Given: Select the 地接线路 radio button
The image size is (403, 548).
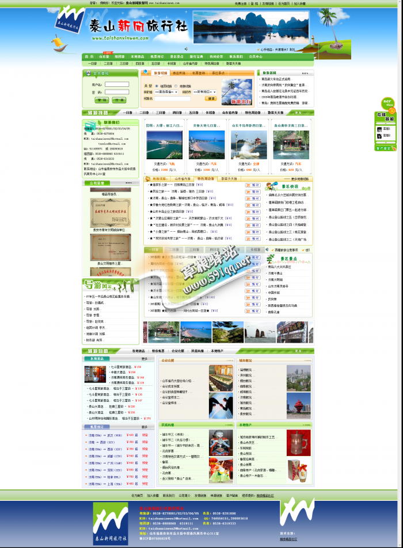Looking at the screenshot, I should 176,86.
